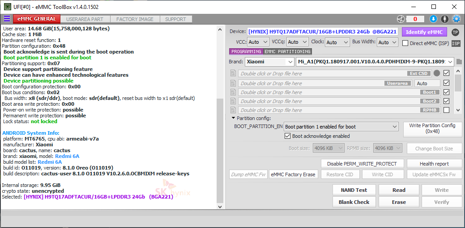The height and width of the screenshot is (228, 465).
Task: Uncheck the Boot1 row checkbox
Action: (446, 92)
